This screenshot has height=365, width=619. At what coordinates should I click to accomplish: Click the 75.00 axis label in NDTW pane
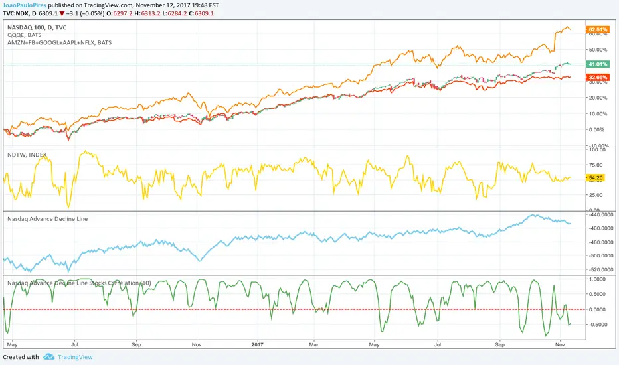pos(596,165)
